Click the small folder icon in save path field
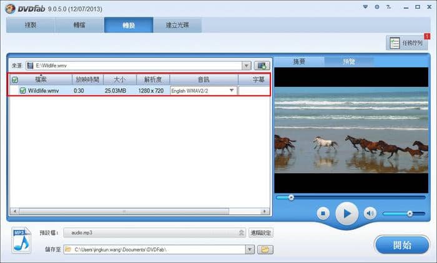Image resolution: width=437 pixels, height=263 pixels. [x=67, y=249]
